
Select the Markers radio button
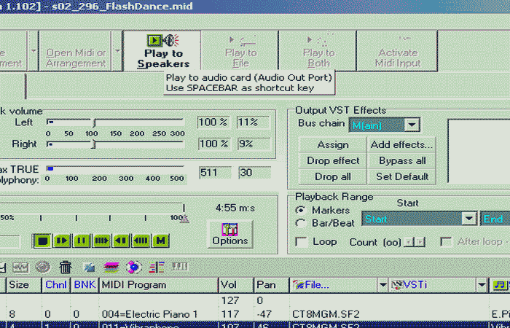[x=300, y=211]
